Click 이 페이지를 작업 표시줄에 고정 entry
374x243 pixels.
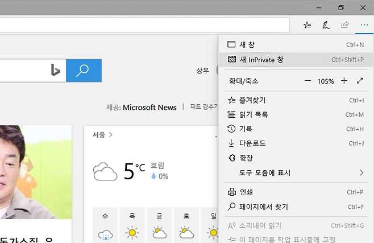click(x=296, y=238)
